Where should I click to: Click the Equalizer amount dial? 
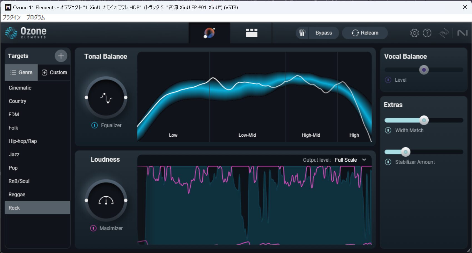coord(106,97)
